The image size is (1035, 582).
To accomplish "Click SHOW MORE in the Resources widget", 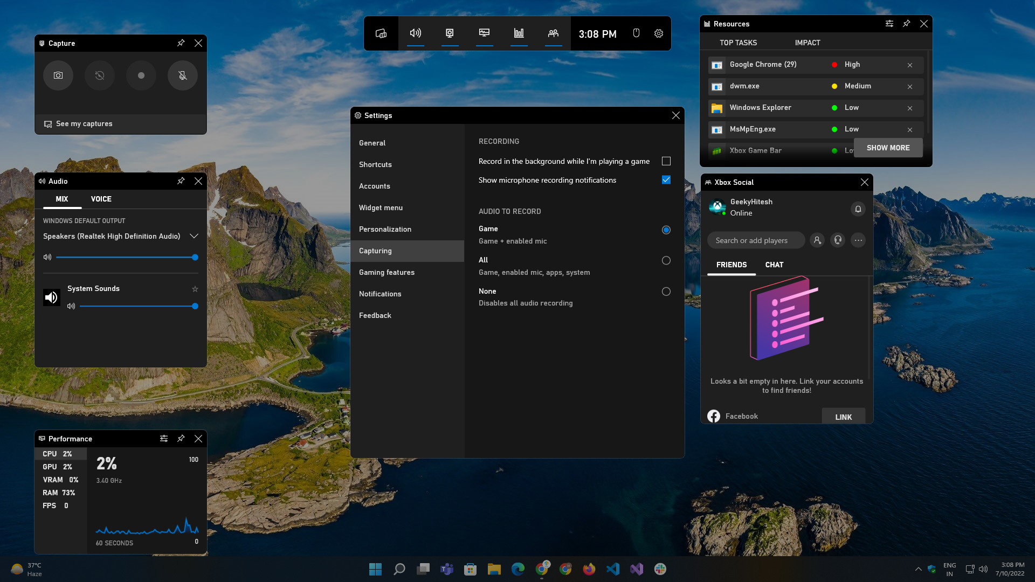I will click(888, 148).
